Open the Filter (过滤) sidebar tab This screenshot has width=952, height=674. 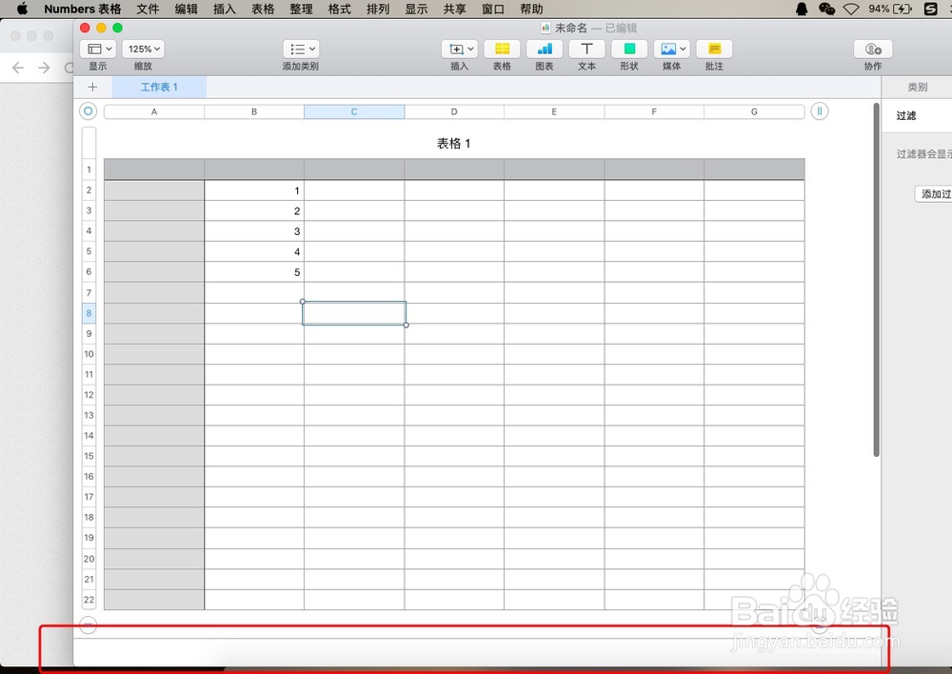[906, 115]
